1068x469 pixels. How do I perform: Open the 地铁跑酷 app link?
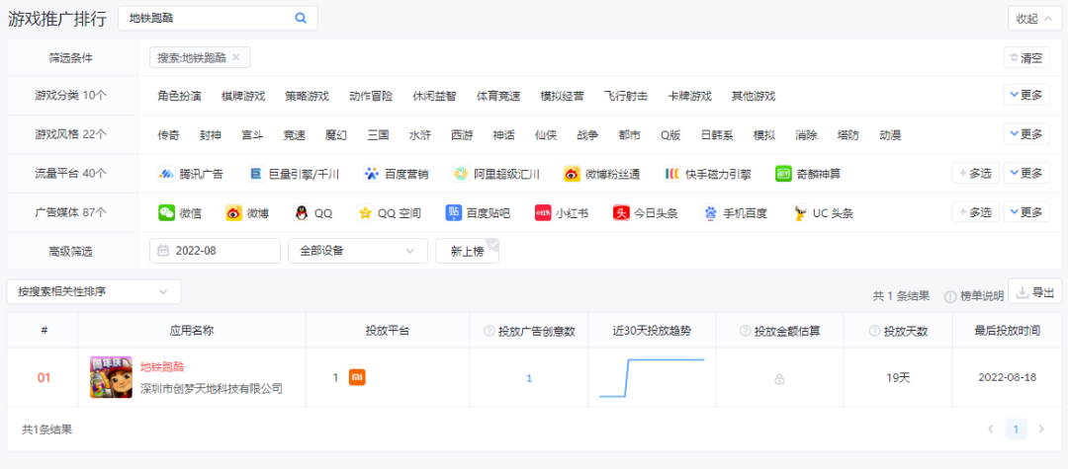[x=162, y=367]
